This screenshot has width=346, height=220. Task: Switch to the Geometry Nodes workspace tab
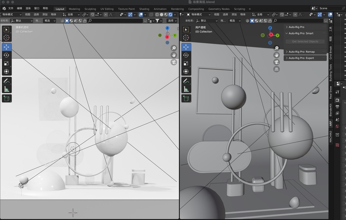[219, 9]
